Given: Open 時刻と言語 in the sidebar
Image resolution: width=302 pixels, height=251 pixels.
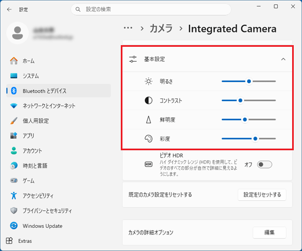Looking at the screenshot, I should tap(59, 166).
